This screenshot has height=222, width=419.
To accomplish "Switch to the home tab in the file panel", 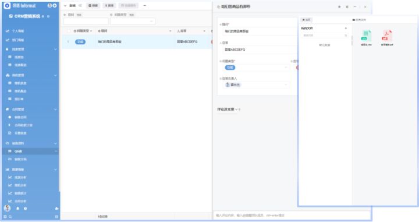I will [306, 20].
